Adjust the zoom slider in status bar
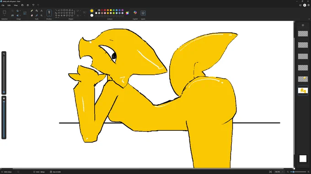The height and width of the screenshot is (174, 311). click(298, 172)
